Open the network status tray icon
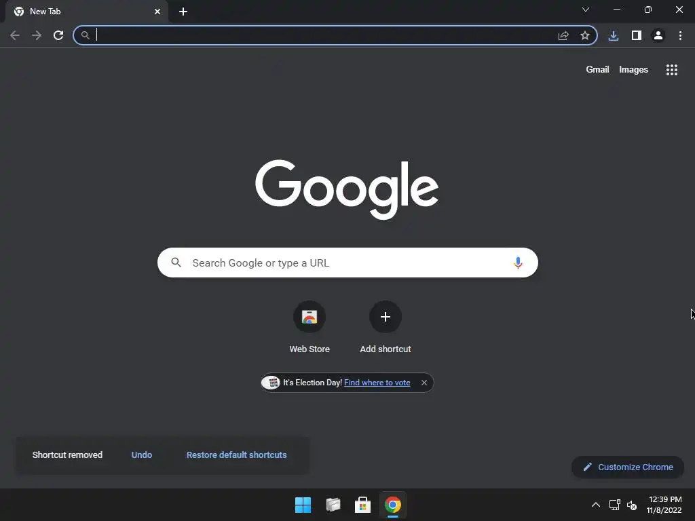695x521 pixels. pyautogui.click(x=615, y=505)
